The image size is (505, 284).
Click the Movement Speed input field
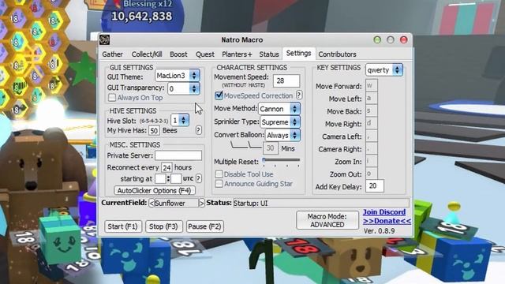(x=286, y=80)
